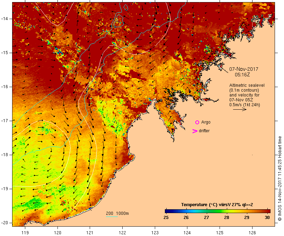Click the magenta Argo circle legend symbol

[197, 123]
